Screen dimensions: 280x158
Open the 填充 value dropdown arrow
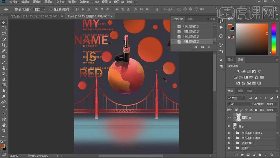click(277, 110)
